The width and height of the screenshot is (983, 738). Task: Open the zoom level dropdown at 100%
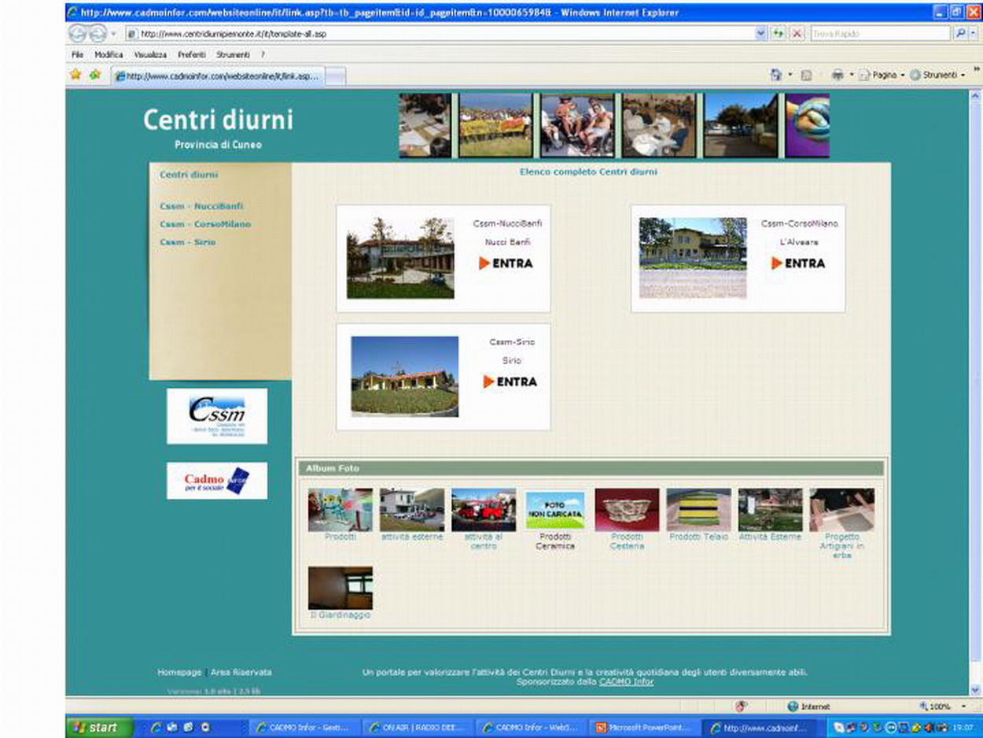tap(940, 707)
